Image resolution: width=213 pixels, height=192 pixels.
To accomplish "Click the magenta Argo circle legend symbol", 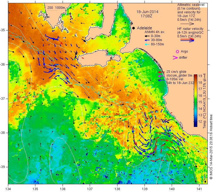I will 177,51.
